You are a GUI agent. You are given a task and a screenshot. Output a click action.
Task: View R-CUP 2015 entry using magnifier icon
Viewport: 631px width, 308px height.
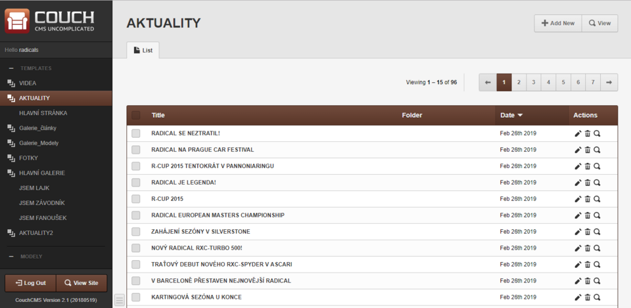coord(597,199)
